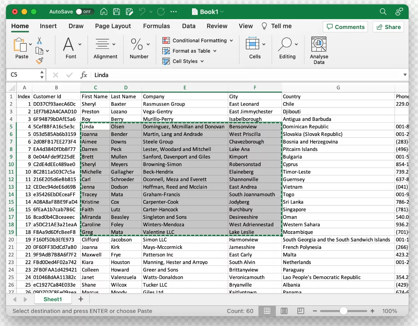Open the Number group dropdown arrow
The width and height of the screenshot is (418, 326).
pyautogui.click(x=148, y=44)
